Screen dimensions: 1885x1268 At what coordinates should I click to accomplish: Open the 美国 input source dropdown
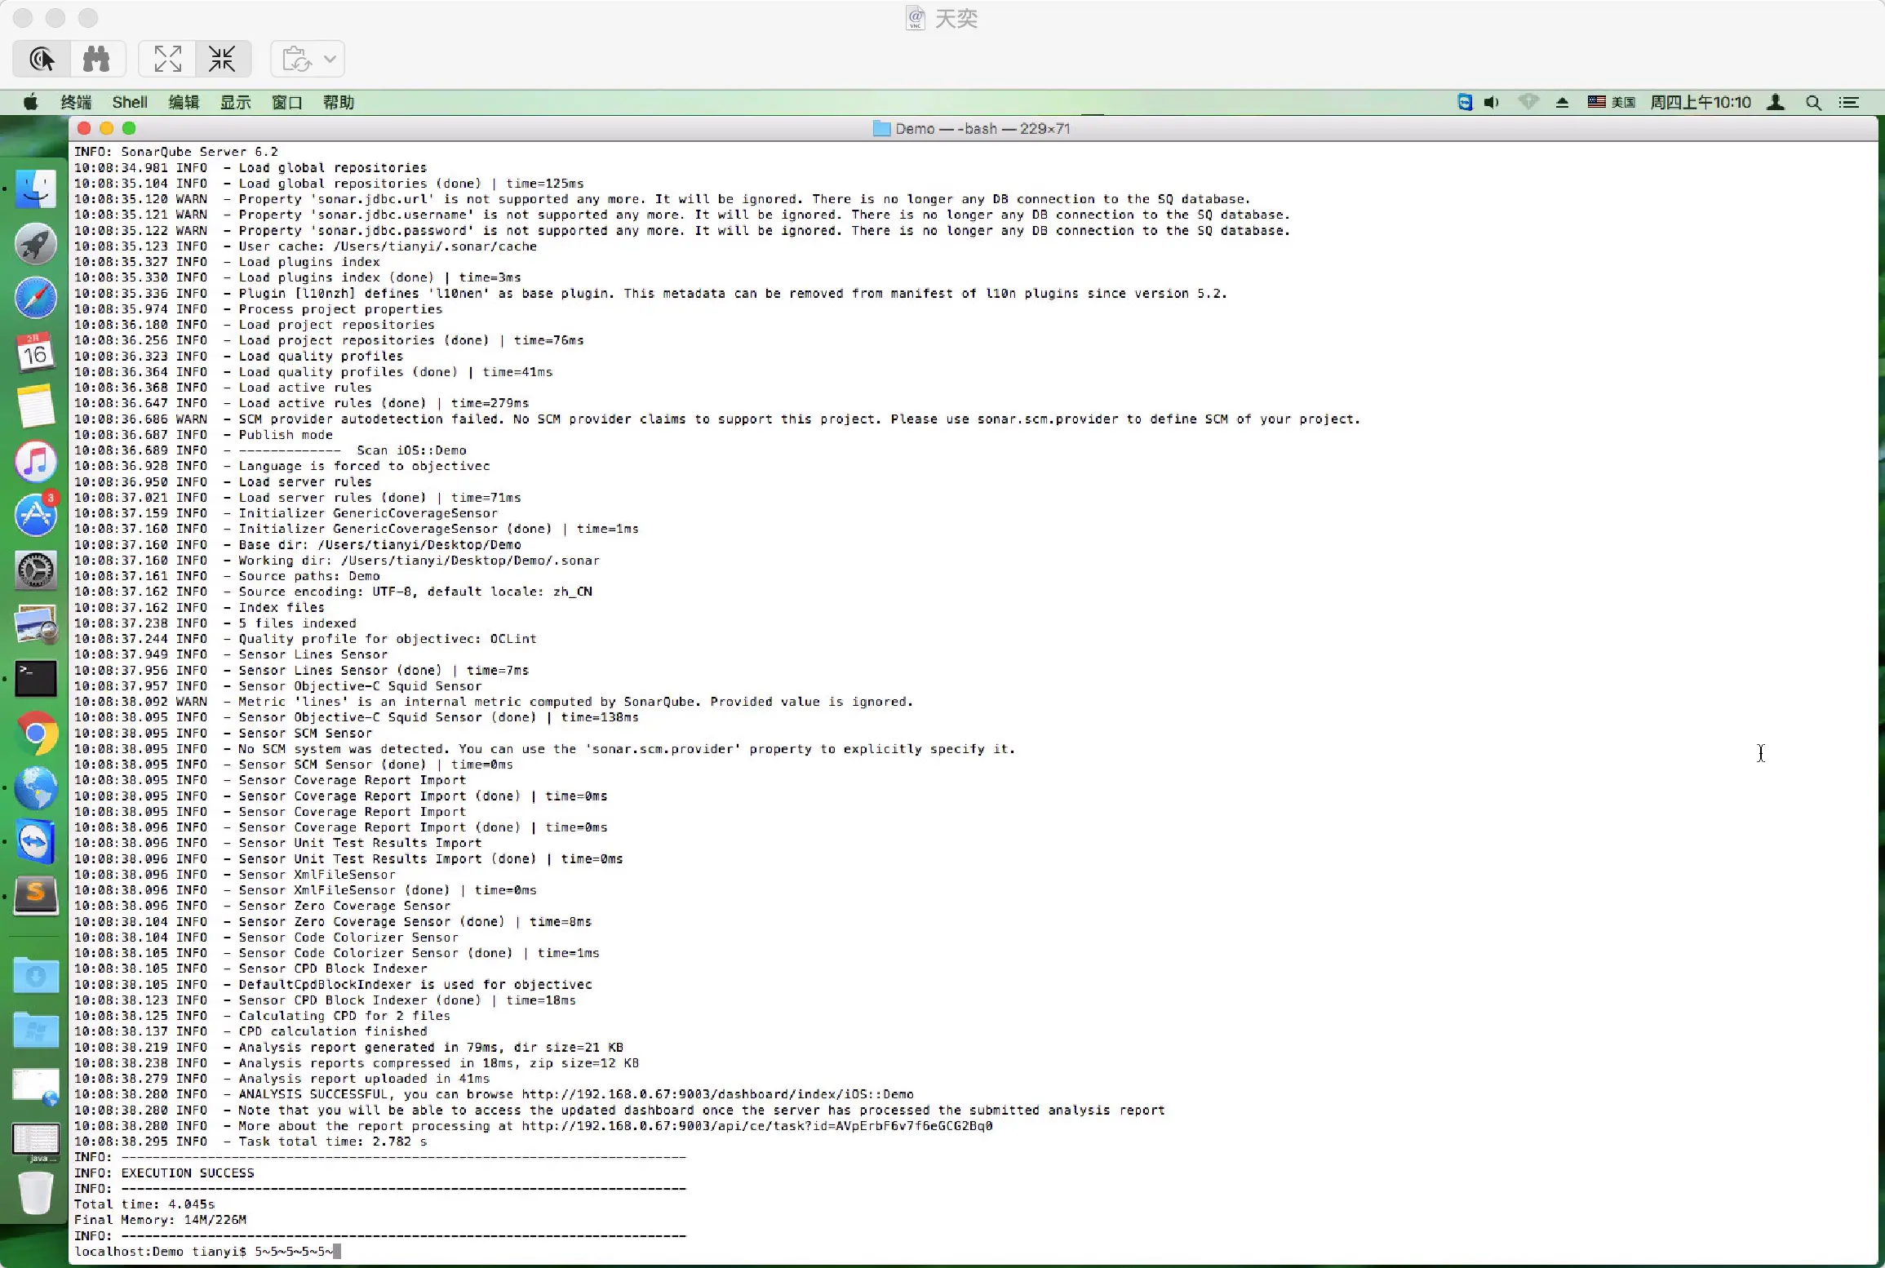1612,102
